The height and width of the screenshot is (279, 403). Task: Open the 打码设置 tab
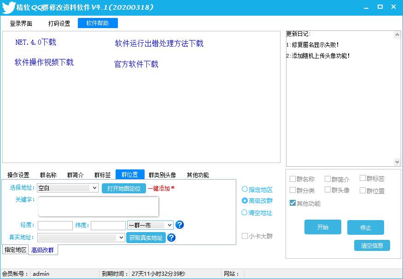click(x=59, y=23)
